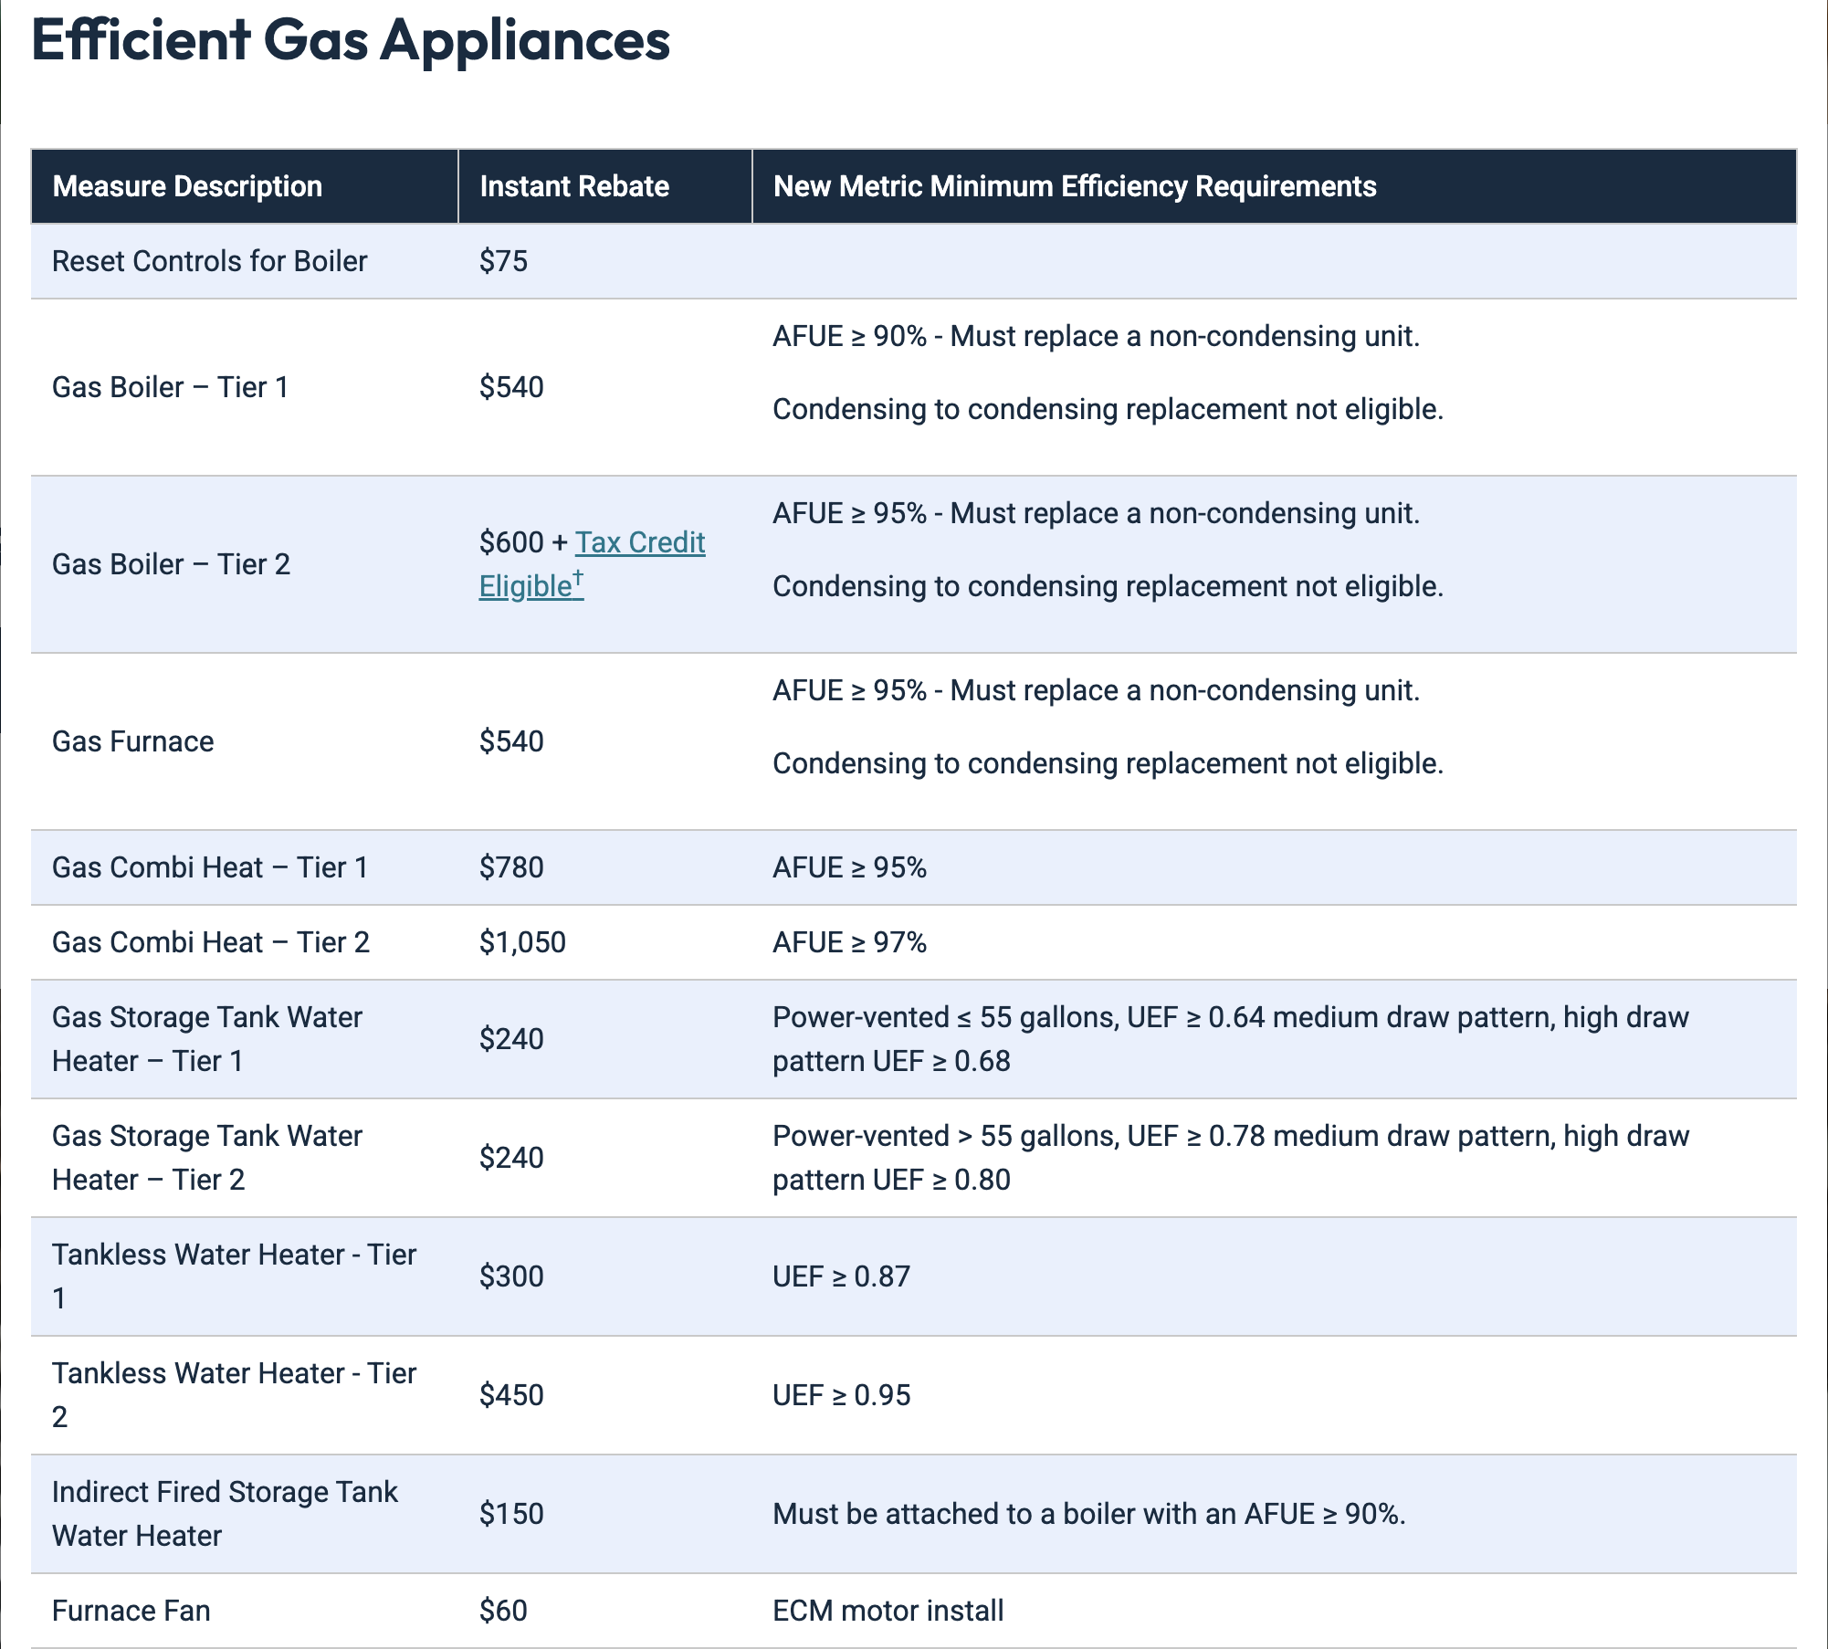Click the $450 tankless rebate amount
Image resolution: width=1828 pixels, height=1649 pixels.
[x=511, y=1395]
